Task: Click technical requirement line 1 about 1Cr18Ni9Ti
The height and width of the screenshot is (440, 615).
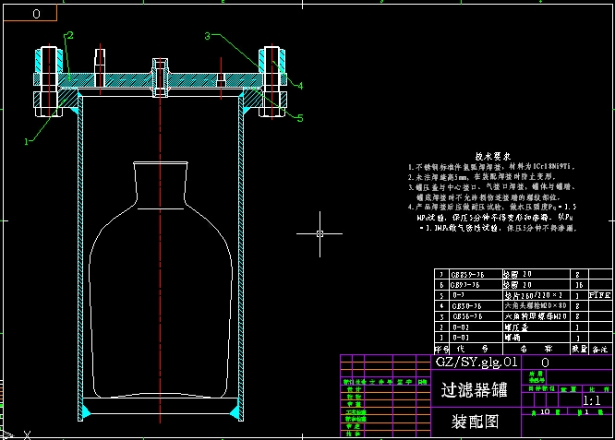Action: click(x=492, y=167)
